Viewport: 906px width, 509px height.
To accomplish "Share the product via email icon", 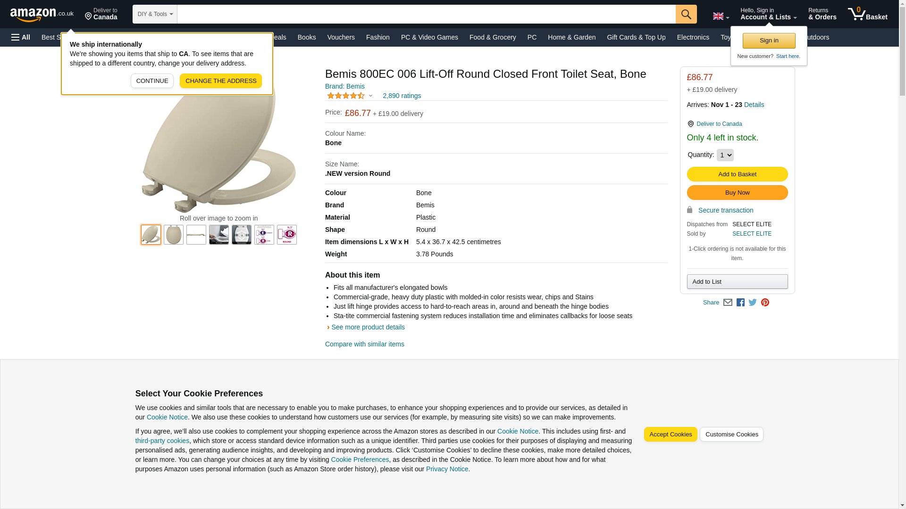I will (728, 303).
